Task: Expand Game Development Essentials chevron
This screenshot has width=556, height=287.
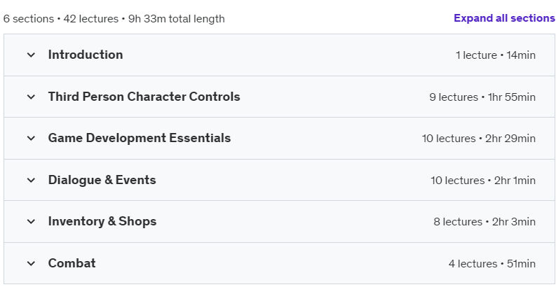Action: pos(32,138)
